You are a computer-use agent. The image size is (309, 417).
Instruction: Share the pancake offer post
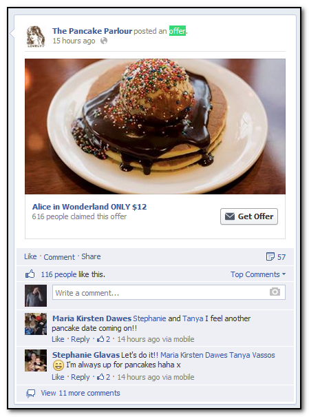coord(91,256)
